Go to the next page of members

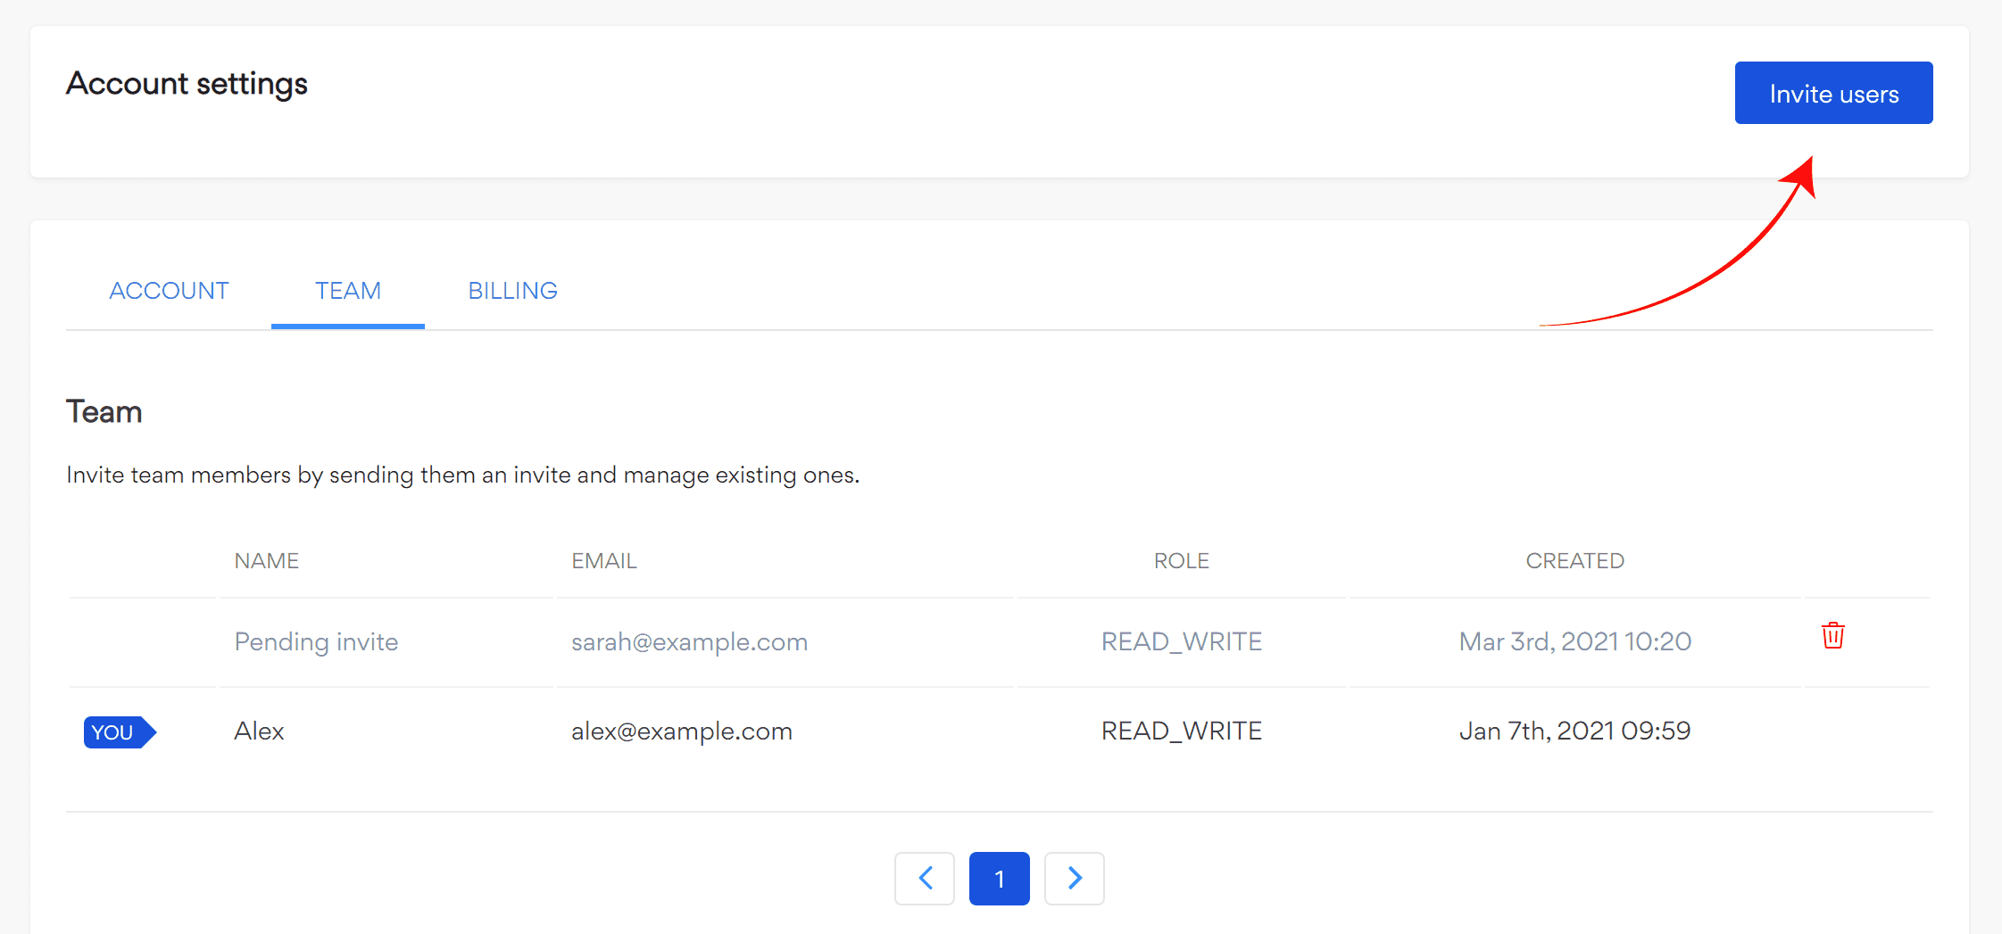[x=1074, y=879]
